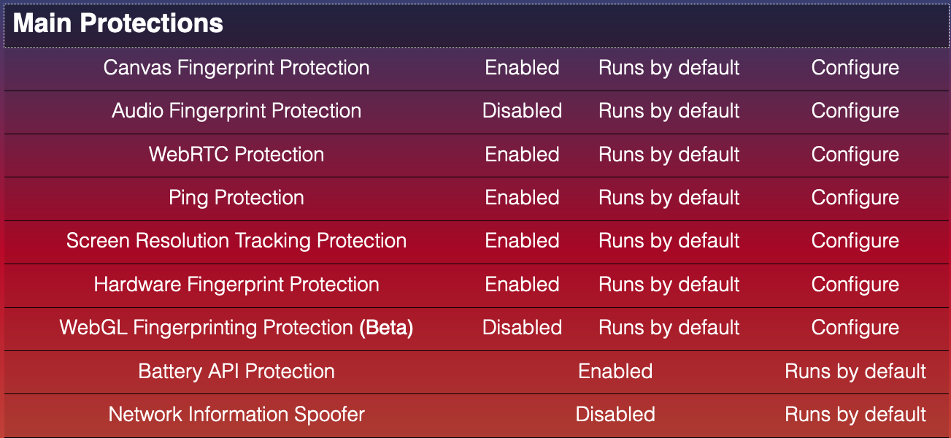The image size is (951, 438).
Task: Enable the Network Information Spoofer
Action: pos(615,414)
